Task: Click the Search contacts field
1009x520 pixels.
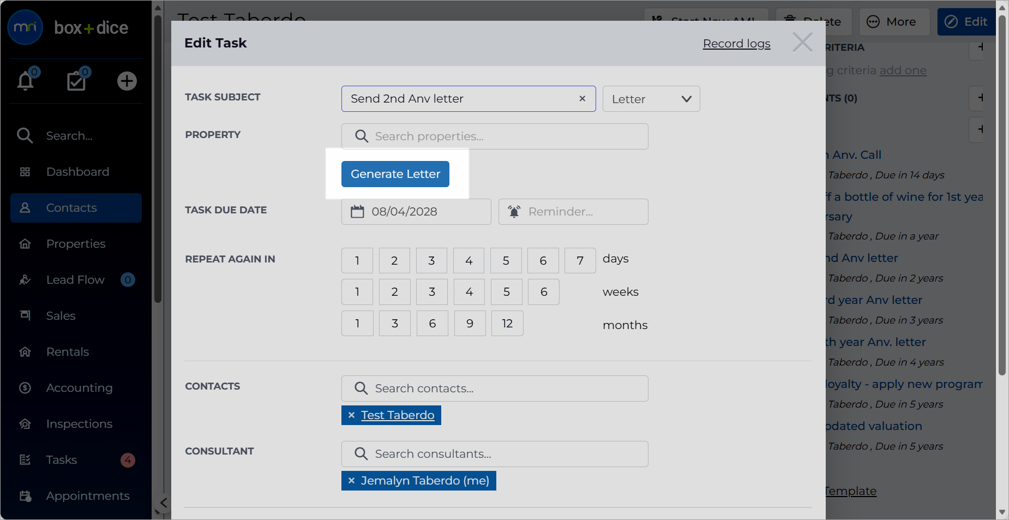Action: click(x=495, y=388)
